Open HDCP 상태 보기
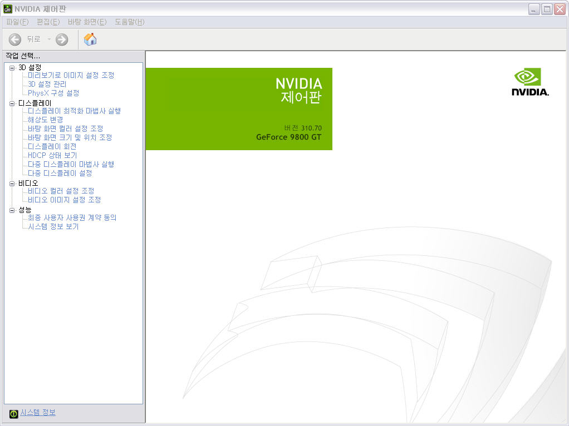 [x=53, y=155]
